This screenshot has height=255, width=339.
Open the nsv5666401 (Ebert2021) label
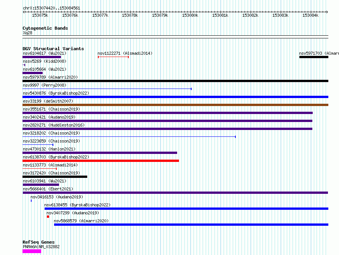[x=48, y=189]
